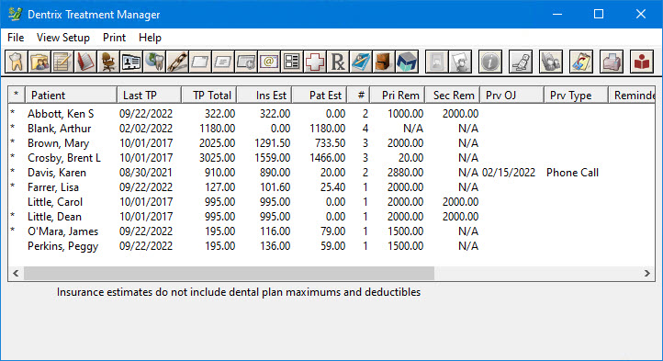Viewport: 663px width, 361px height.
Task: Sort by the Patient column header
Action: pos(71,96)
